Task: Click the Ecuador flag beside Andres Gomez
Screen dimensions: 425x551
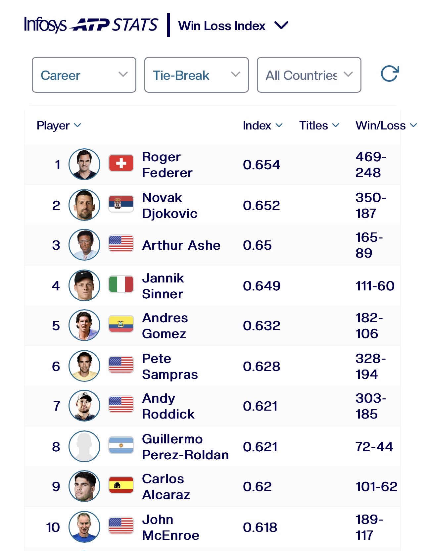Action: point(121,324)
